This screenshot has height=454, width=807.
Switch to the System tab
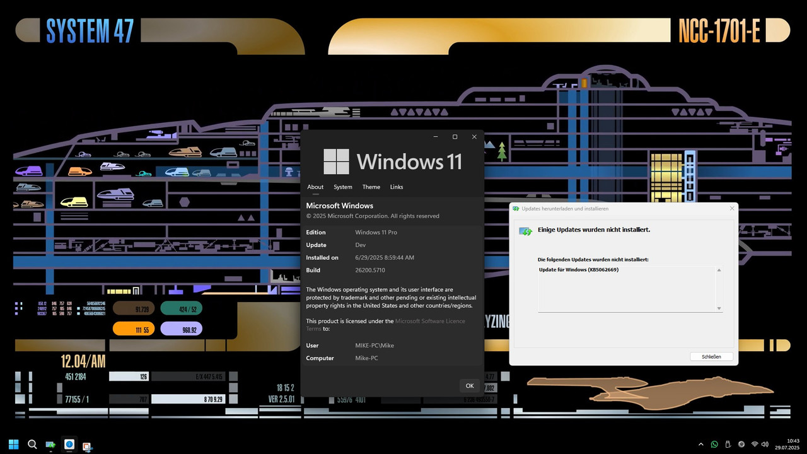[x=343, y=187]
